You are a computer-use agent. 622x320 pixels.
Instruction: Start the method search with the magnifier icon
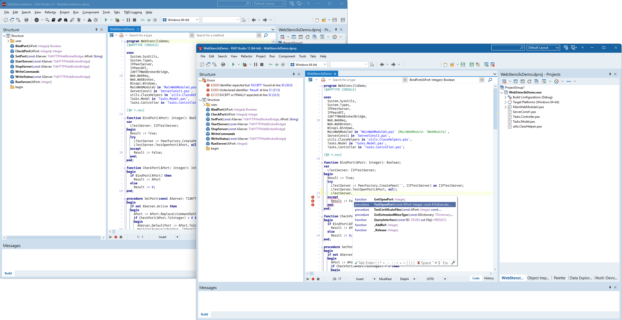[490, 80]
